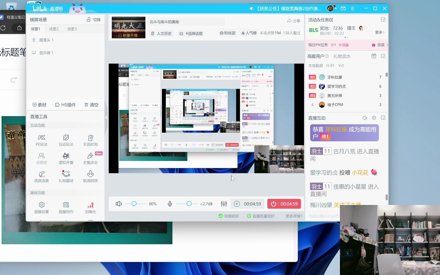Edit the stream title field
Viewport: 440px width, 275px height.
point(186,22)
